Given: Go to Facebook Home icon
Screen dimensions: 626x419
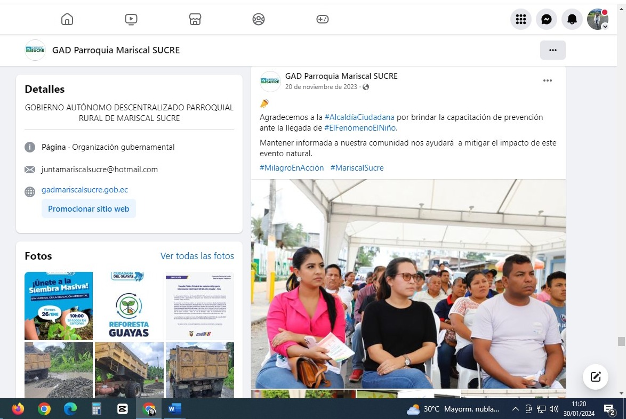Looking at the screenshot, I should pyautogui.click(x=67, y=19).
